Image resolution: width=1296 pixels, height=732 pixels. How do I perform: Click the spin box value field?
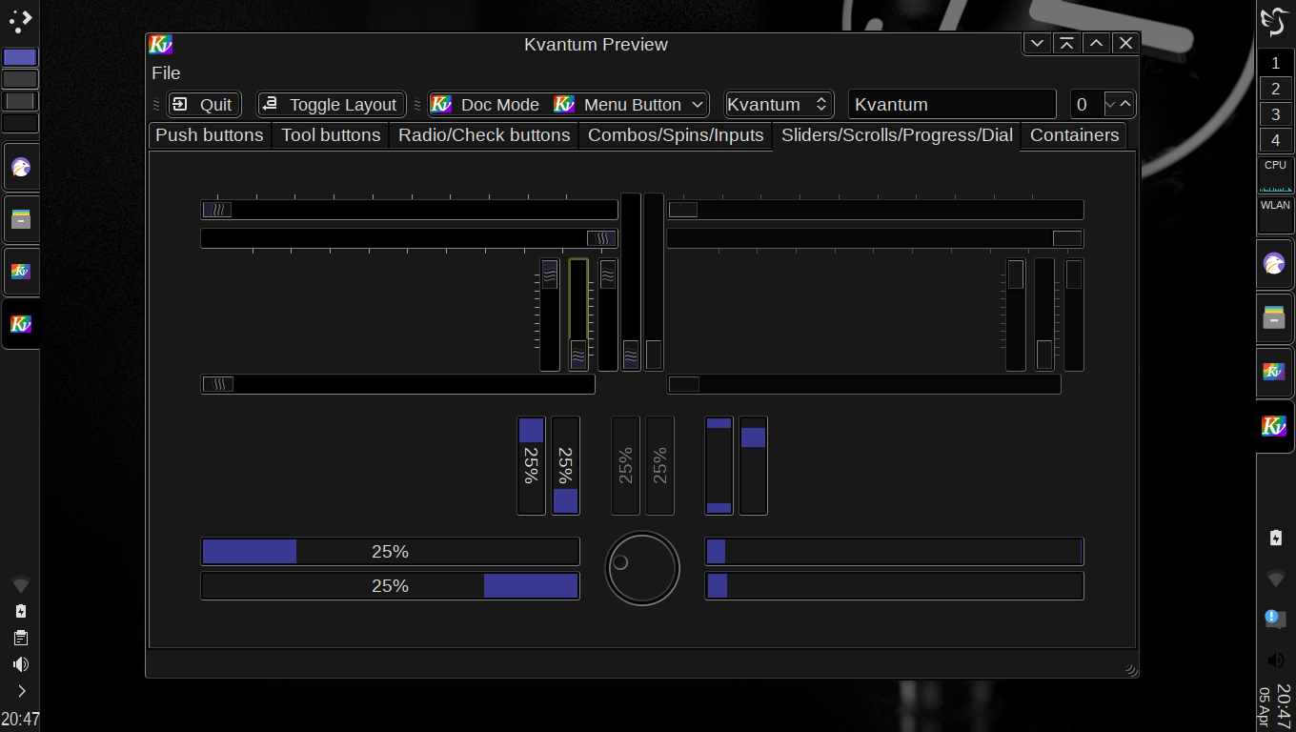[x=1086, y=105]
